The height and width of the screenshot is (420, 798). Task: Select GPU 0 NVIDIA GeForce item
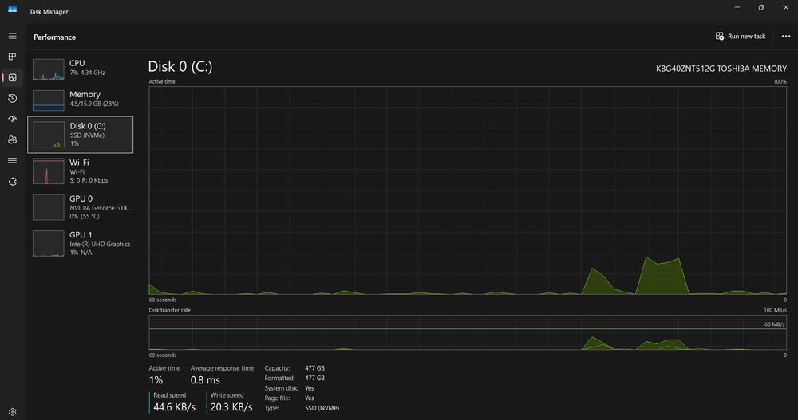point(81,207)
